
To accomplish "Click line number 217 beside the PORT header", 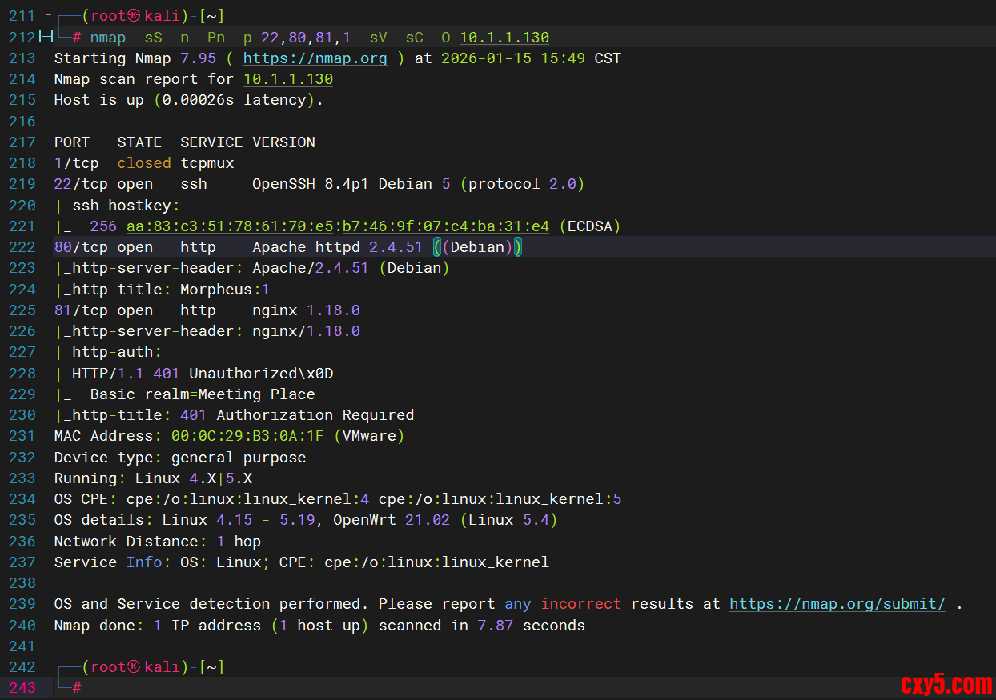I will [x=22, y=142].
